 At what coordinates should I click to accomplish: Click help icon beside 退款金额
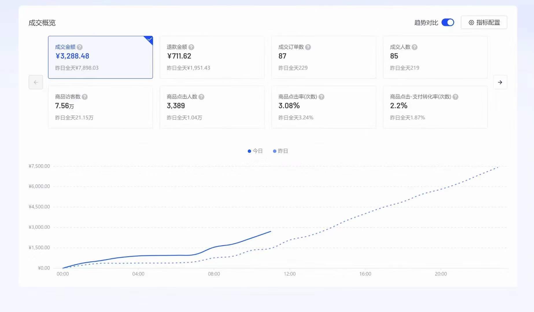[191, 47]
